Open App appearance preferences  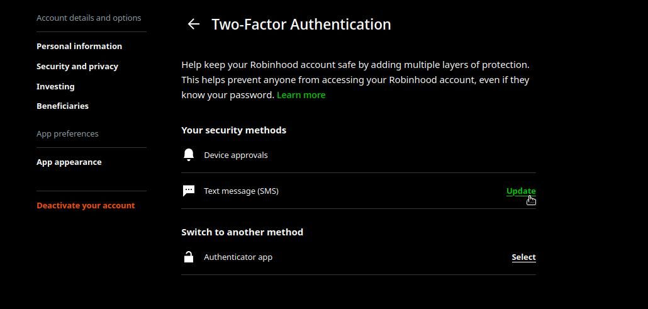[69, 162]
